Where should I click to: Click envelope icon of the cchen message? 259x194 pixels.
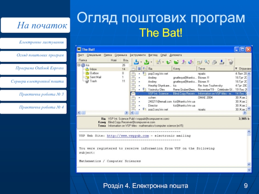133,98
